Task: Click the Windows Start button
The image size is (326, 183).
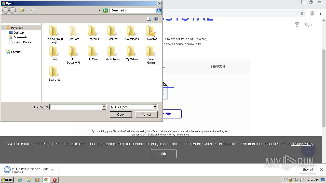Action: coord(7,180)
